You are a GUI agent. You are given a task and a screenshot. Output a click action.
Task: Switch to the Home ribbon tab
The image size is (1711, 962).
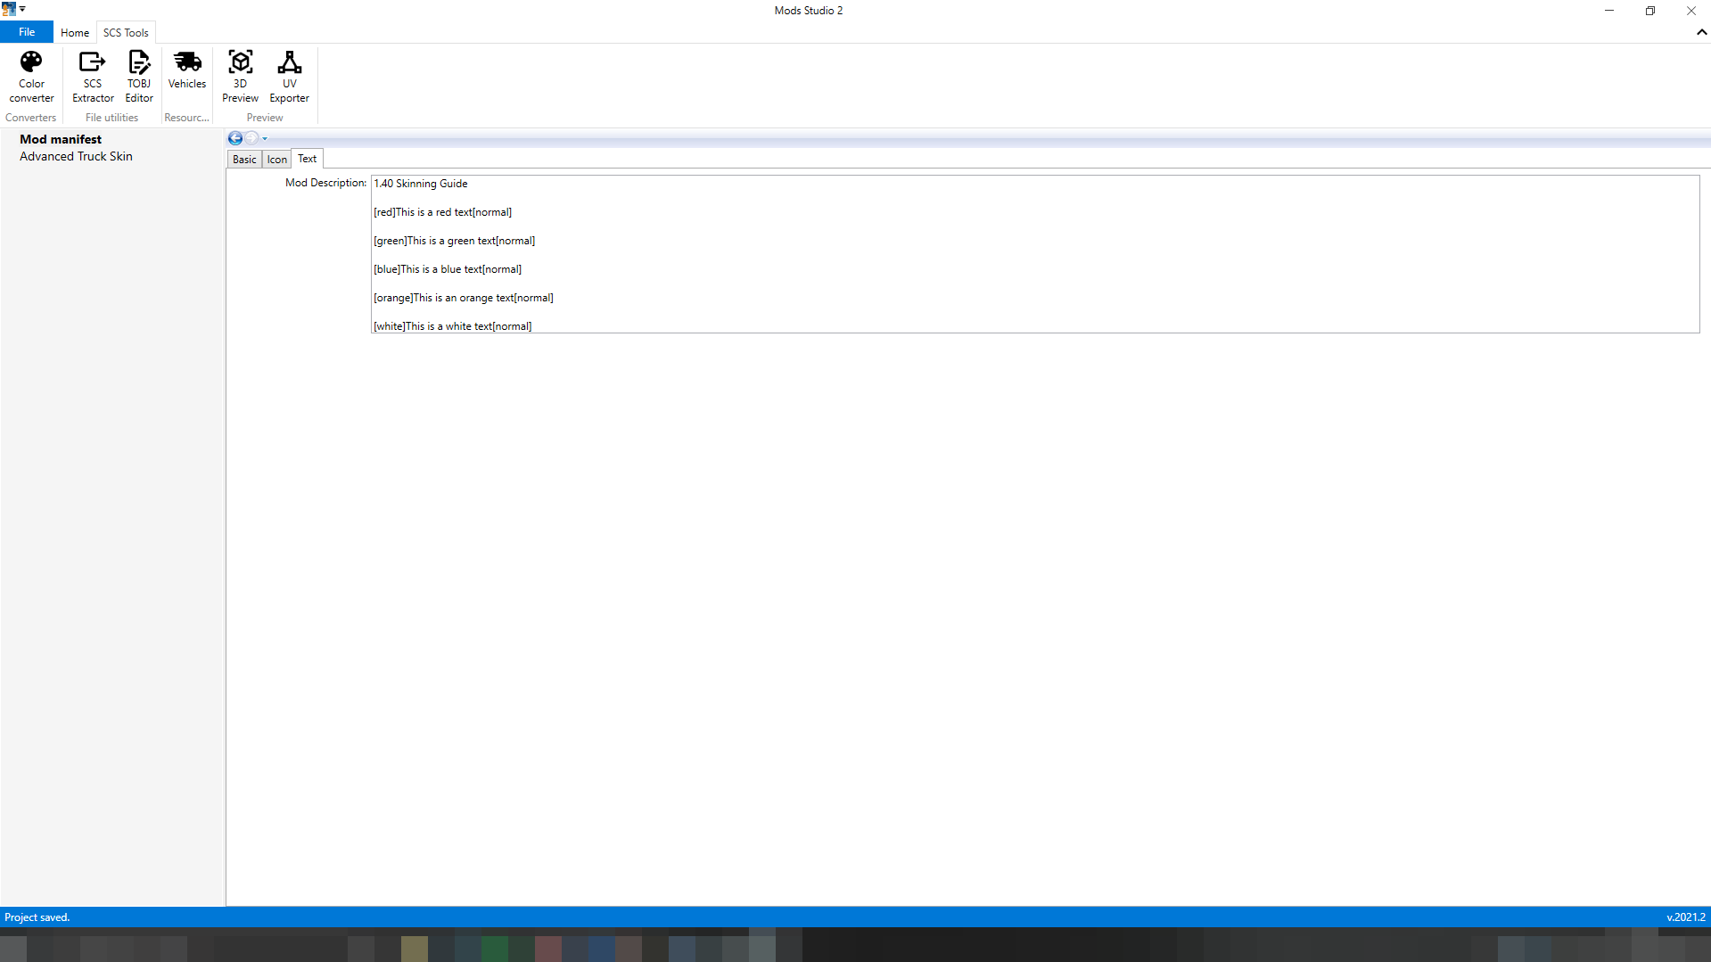coord(75,33)
